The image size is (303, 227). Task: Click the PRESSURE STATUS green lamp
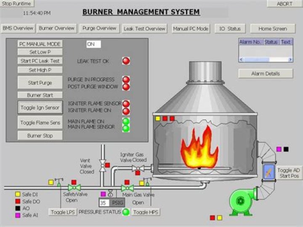126,212
